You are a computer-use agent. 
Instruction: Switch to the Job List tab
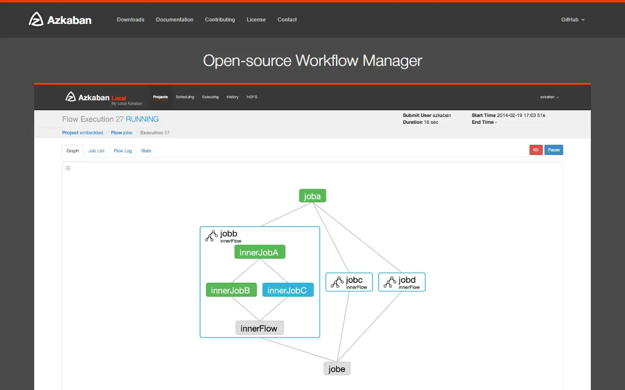[x=96, y=151]
